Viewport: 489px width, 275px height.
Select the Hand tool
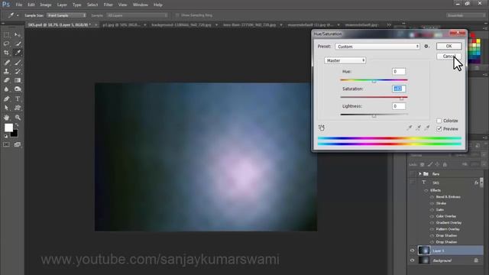[x=6, y=118]
